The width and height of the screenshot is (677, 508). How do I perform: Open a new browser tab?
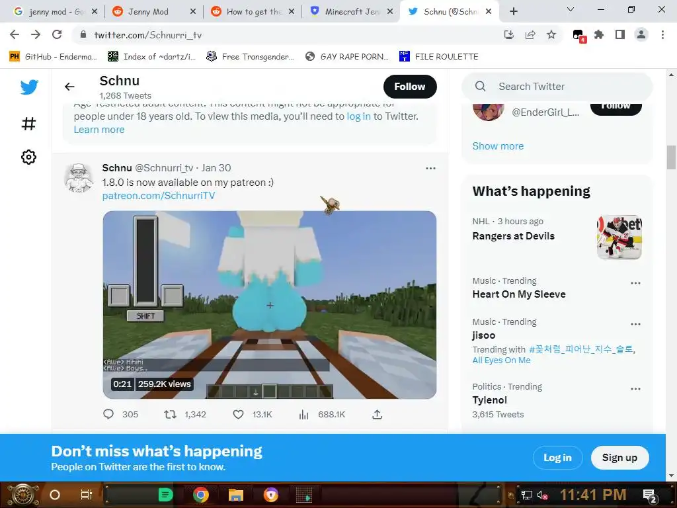513,12
